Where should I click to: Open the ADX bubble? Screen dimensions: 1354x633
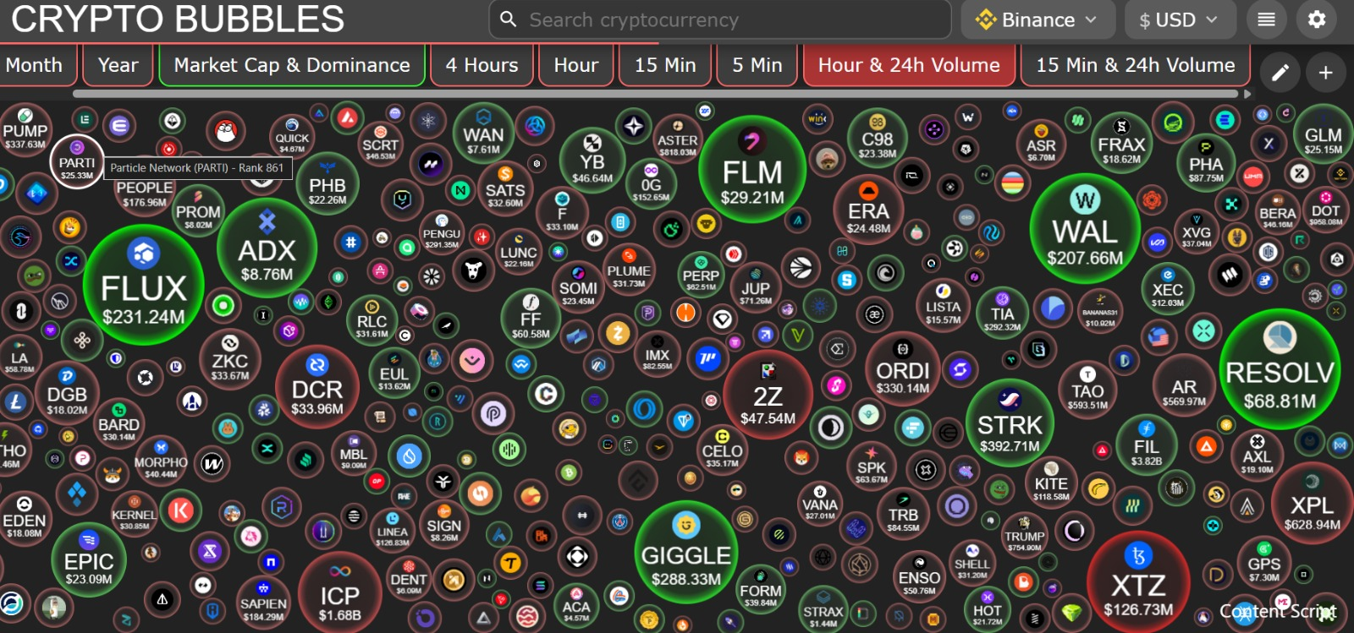(x=267, y=248)
